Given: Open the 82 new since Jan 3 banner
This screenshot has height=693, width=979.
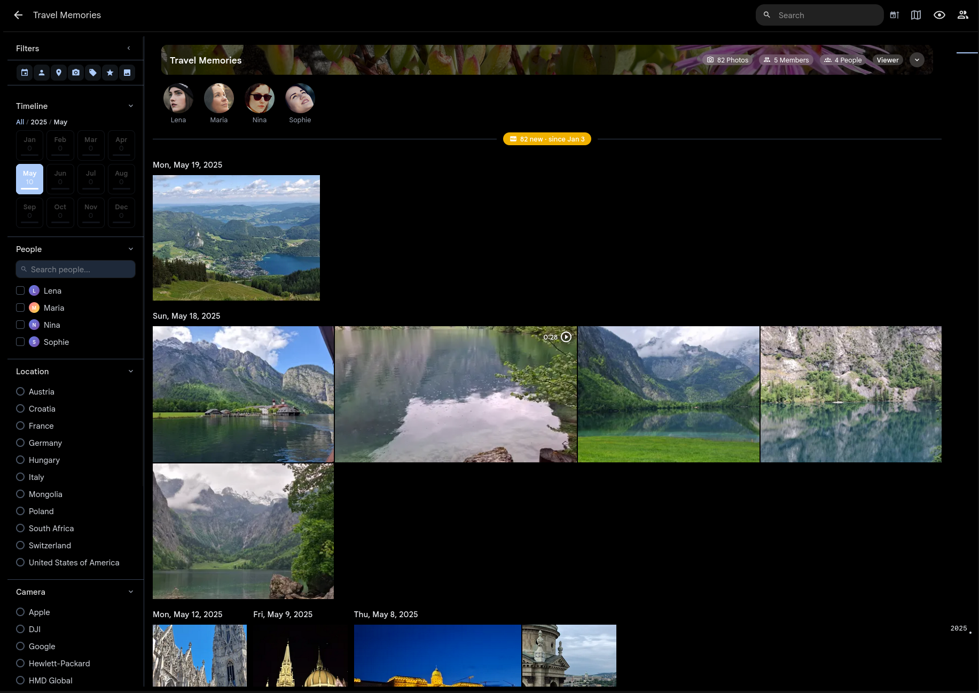Looking at the screenshot, I should (x=546, y=139).
